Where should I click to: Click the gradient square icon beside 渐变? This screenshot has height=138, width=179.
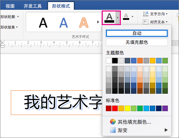point(113,130)
